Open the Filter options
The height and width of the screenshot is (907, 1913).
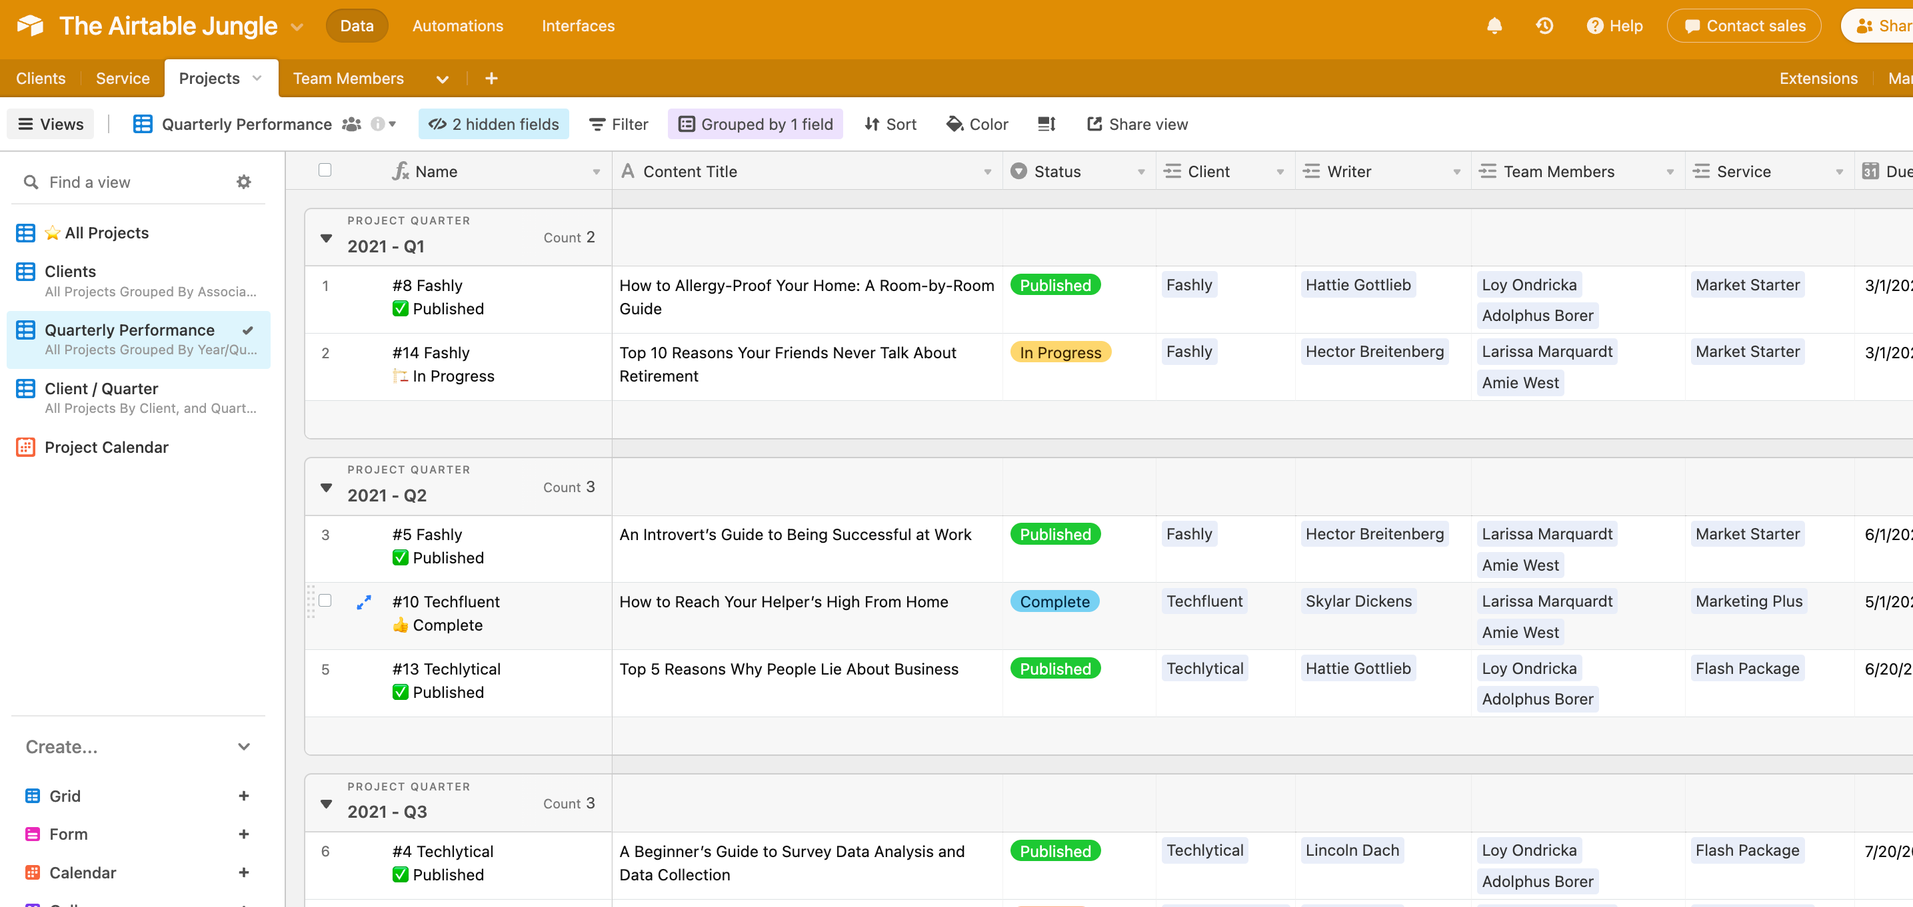(618, 124)
